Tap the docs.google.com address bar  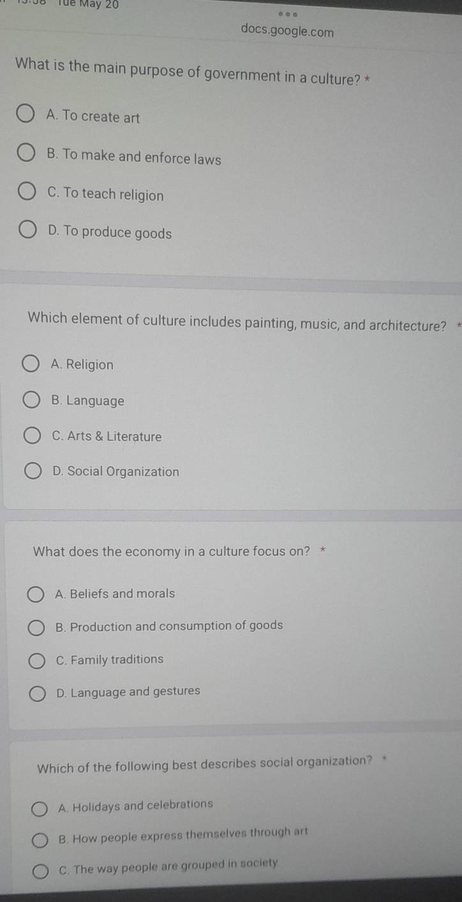[288, 31]
